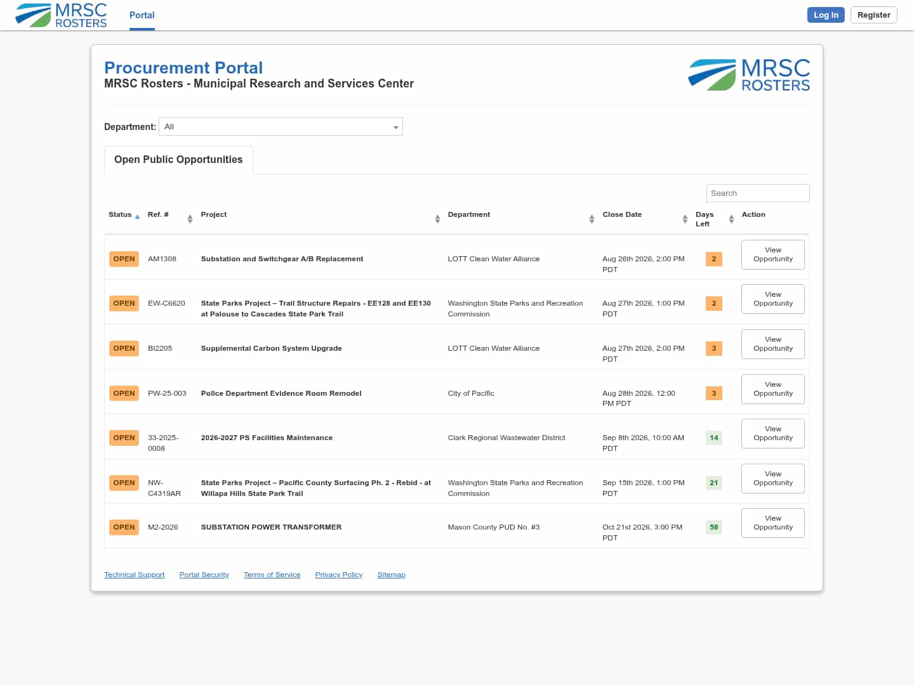Open the Privacy Policy link
The image size is (914, 685).
point(339,575)
